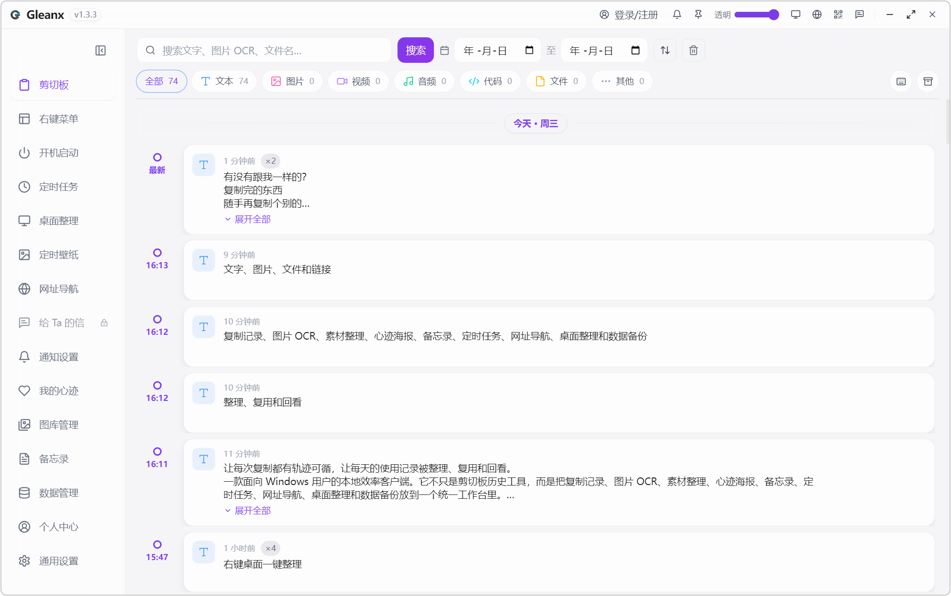Click the 16:13 timeline marker

(157, 259)
